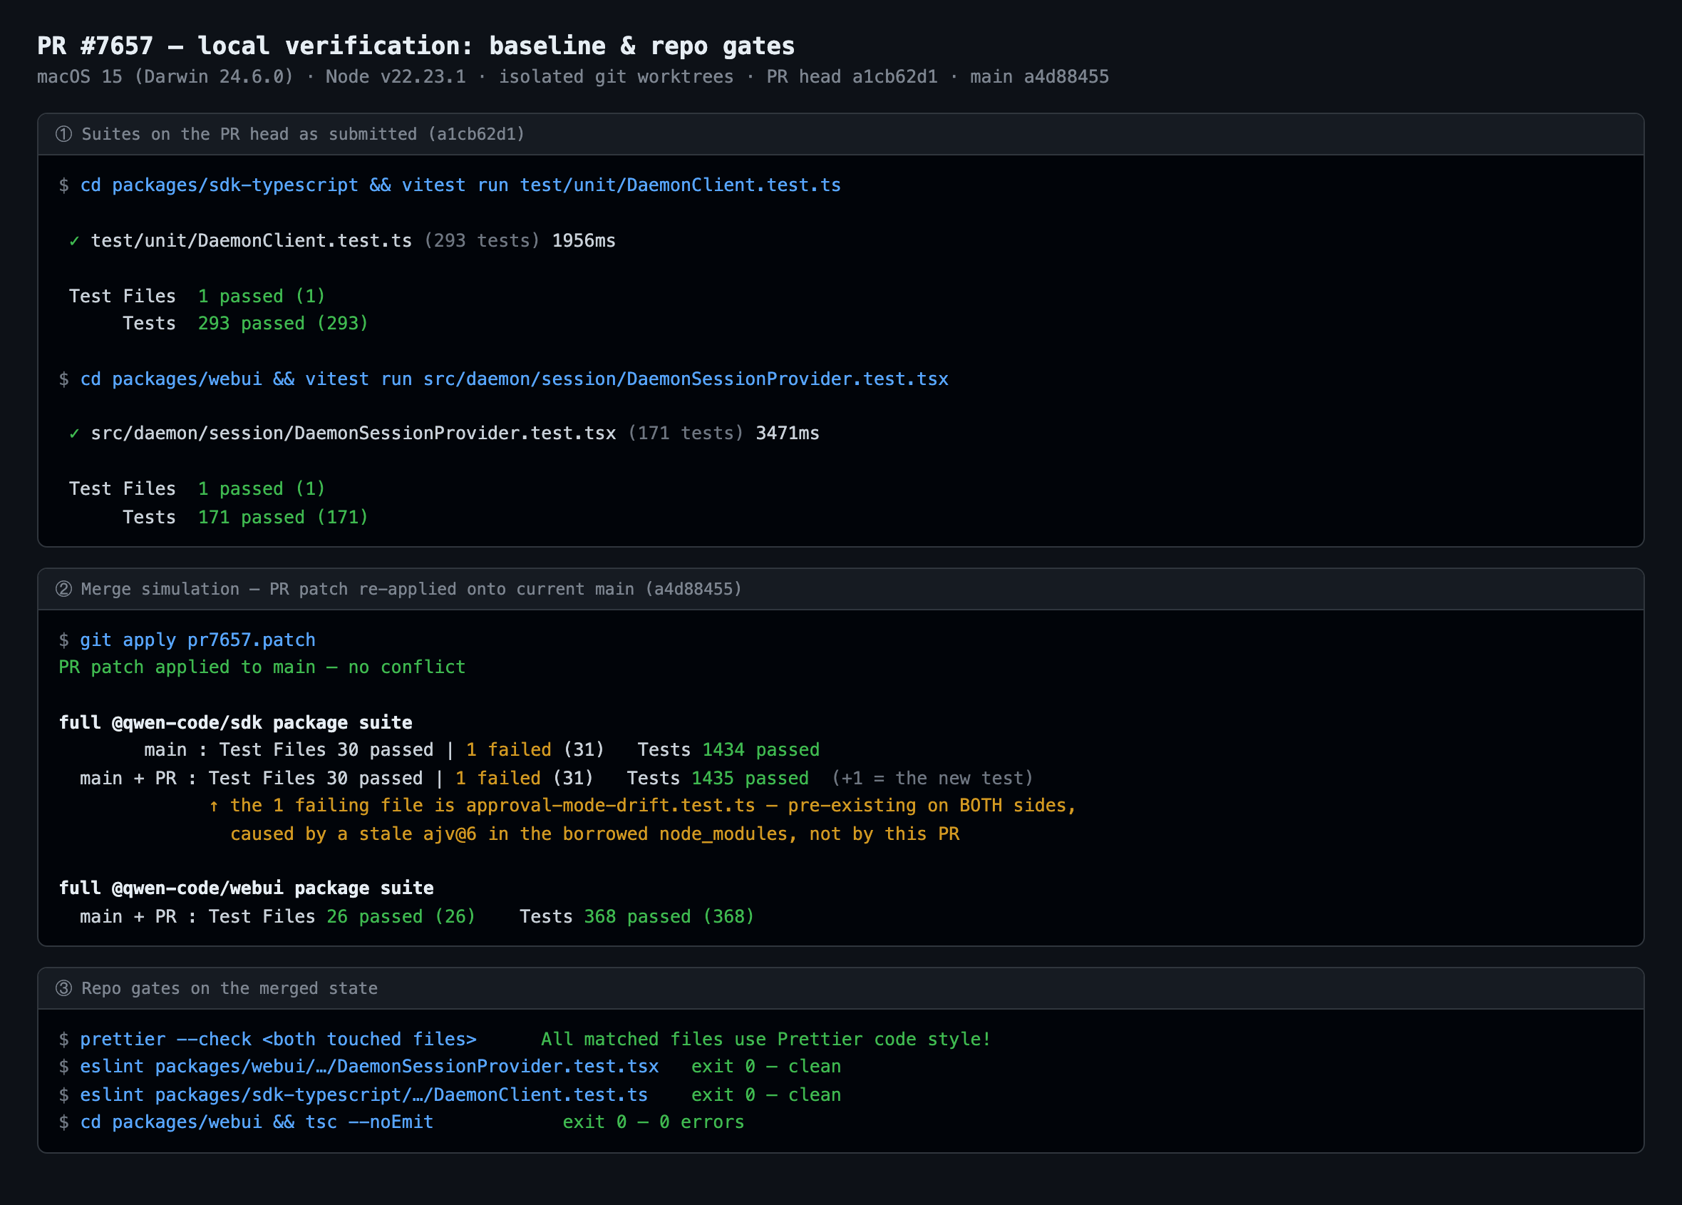Click the "171 passed (171)" result
The height and width of the screenshot is (1205, 1682).
click(x=283, y=517)
